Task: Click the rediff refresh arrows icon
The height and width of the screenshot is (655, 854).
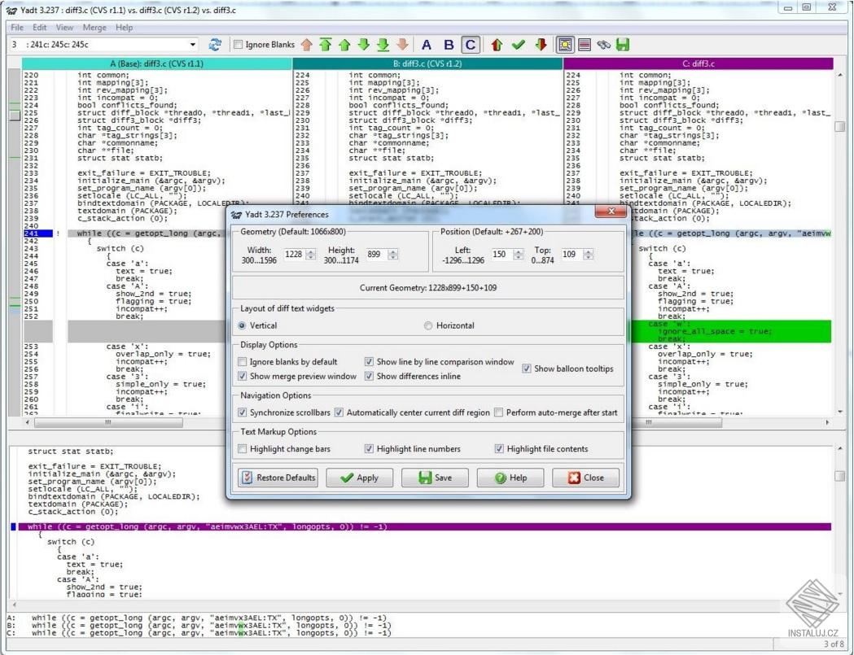Action: click(x=215, y=45)
